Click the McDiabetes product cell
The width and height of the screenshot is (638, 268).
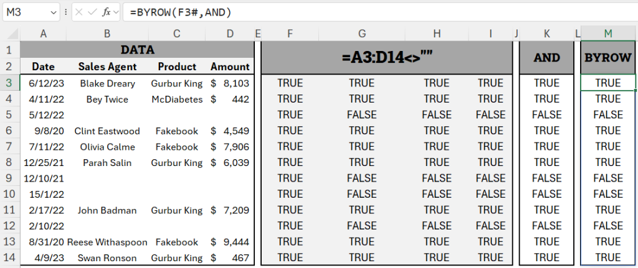click(176, 99)
